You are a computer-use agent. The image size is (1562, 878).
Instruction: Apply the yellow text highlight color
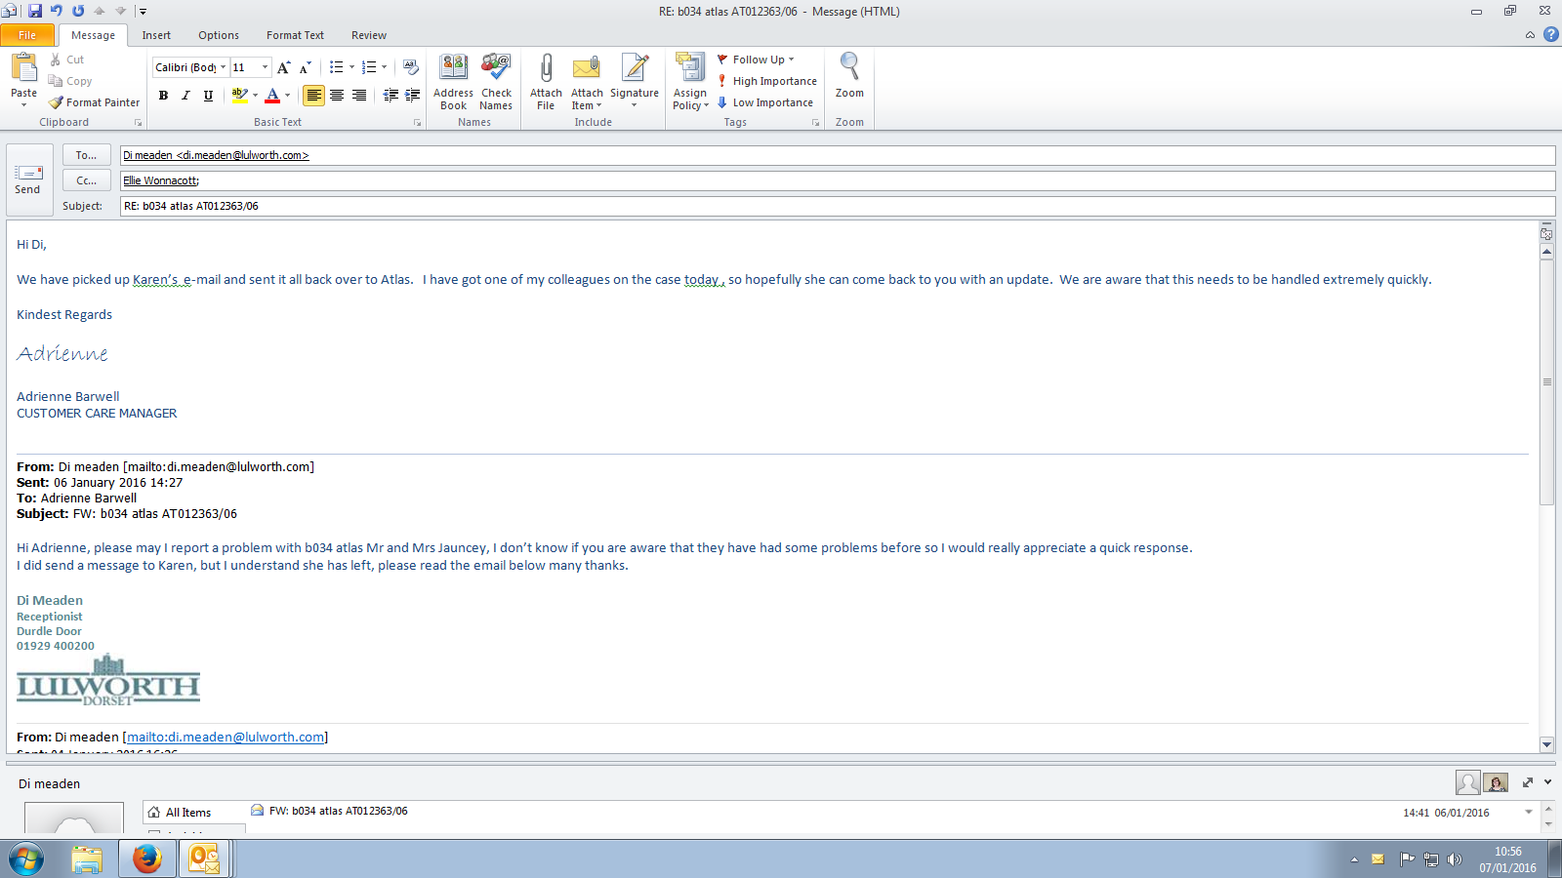point(239,95)
